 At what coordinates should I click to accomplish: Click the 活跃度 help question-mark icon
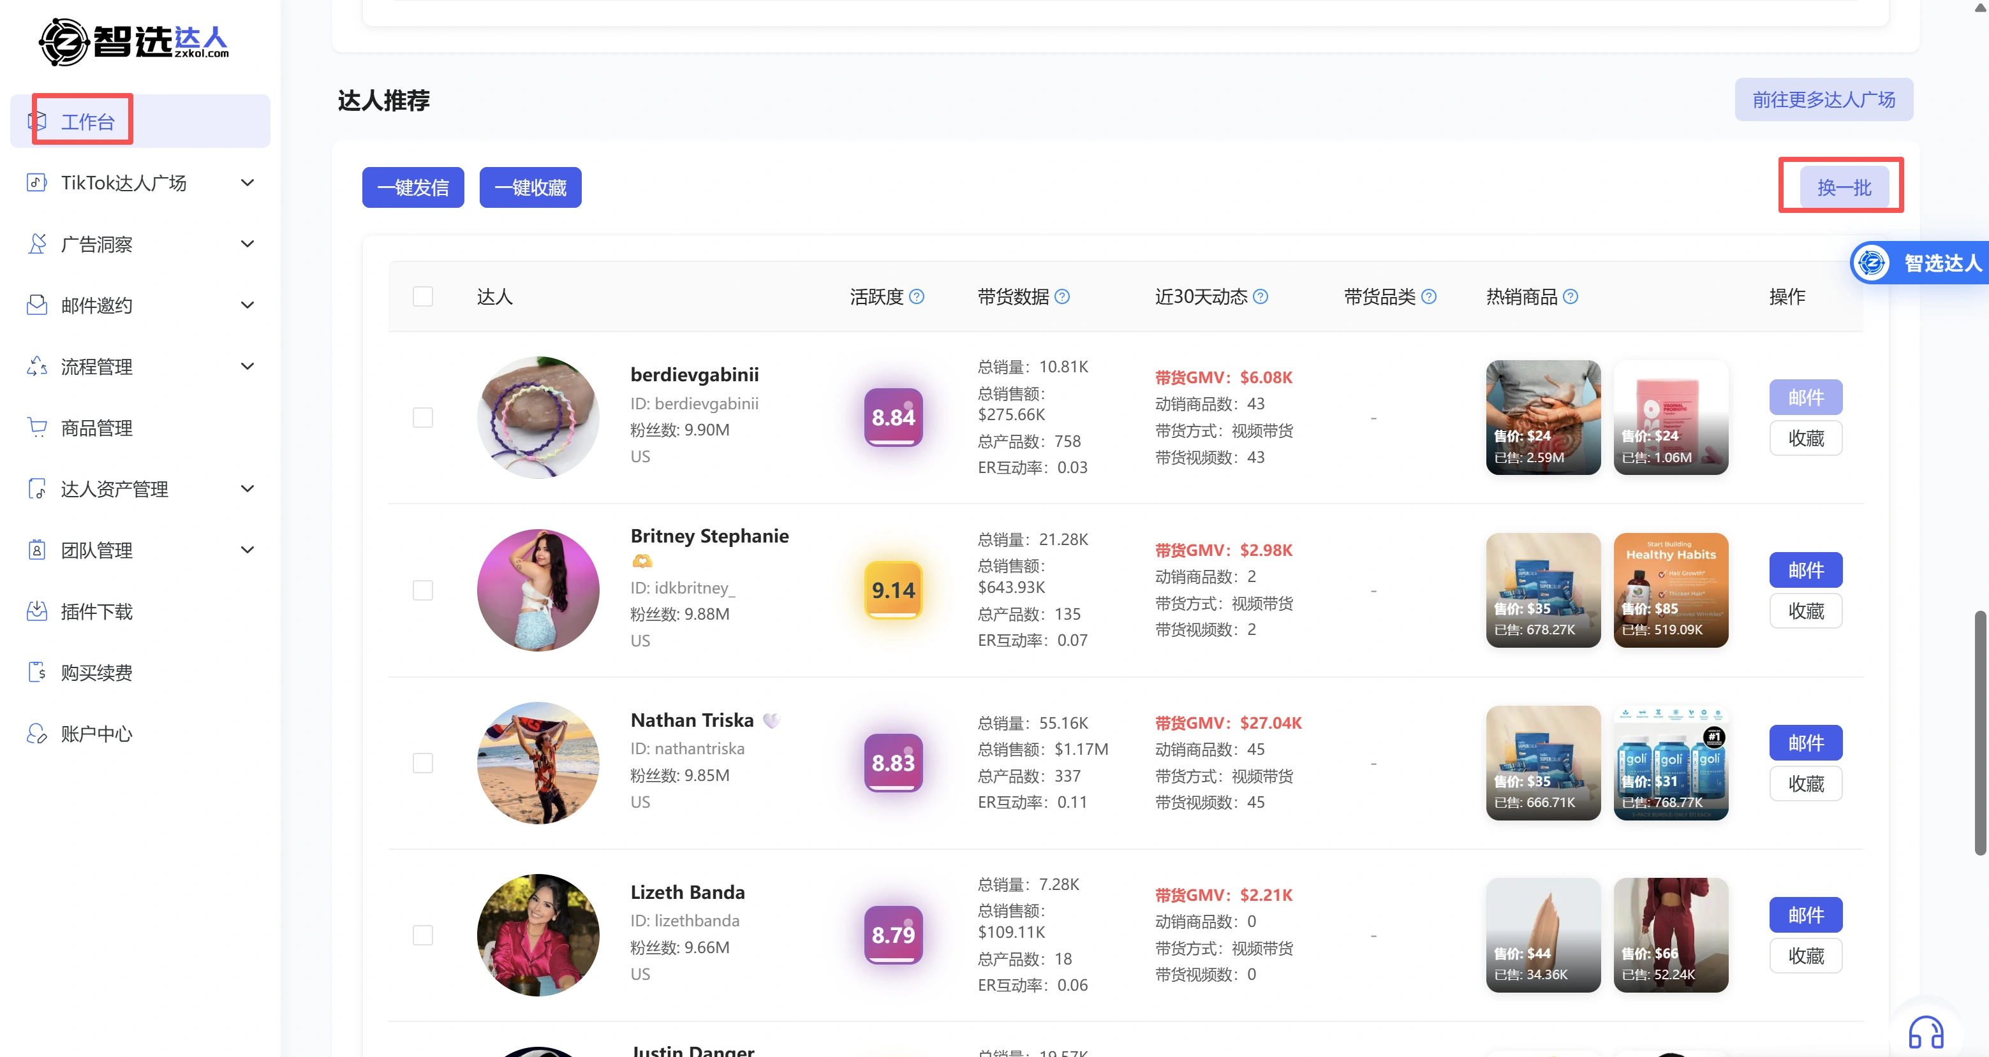[x=917, y=296]
